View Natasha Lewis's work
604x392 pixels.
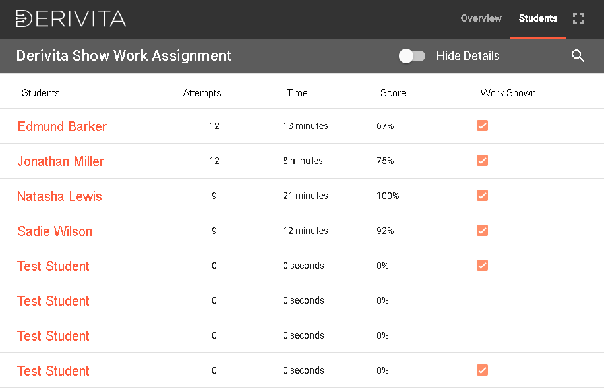pyautogui.click(x=59, y=196)
